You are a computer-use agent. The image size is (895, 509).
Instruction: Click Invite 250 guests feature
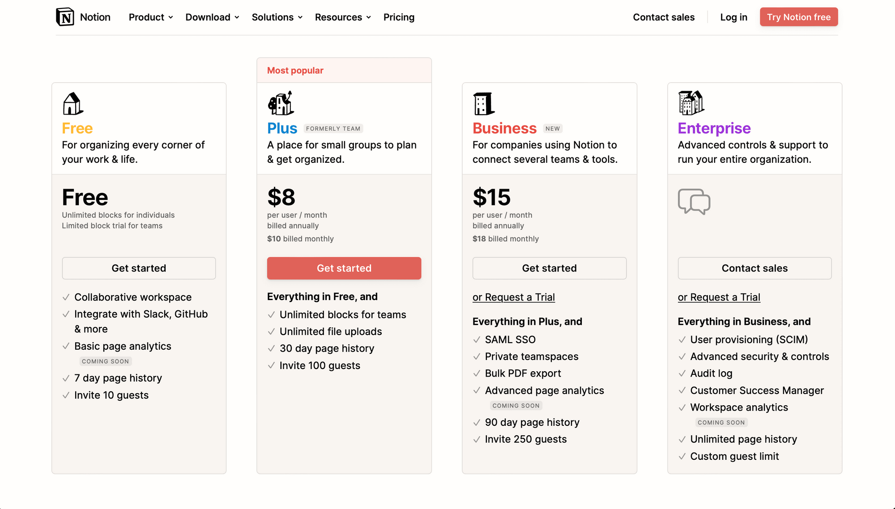[x=526, y=440]
